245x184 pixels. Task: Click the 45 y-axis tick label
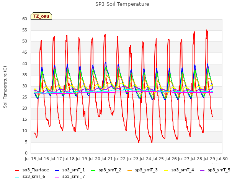tap(24, 53)
